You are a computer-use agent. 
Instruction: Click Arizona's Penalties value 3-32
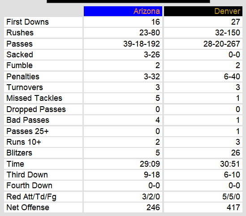[x=152, y=77]
